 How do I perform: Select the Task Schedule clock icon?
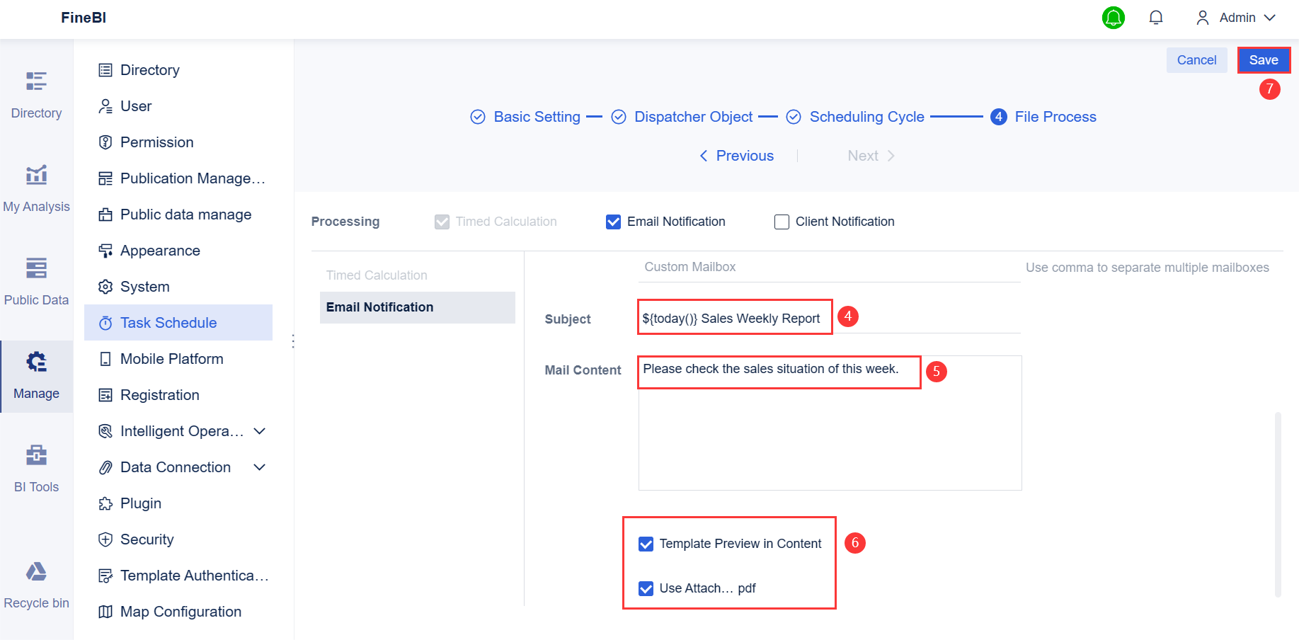[x=105, y=322]
